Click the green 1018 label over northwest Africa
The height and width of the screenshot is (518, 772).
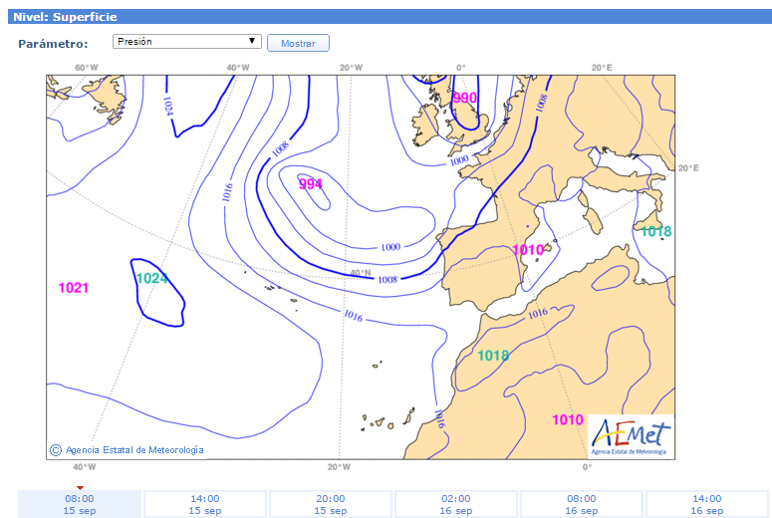(493, 356)
